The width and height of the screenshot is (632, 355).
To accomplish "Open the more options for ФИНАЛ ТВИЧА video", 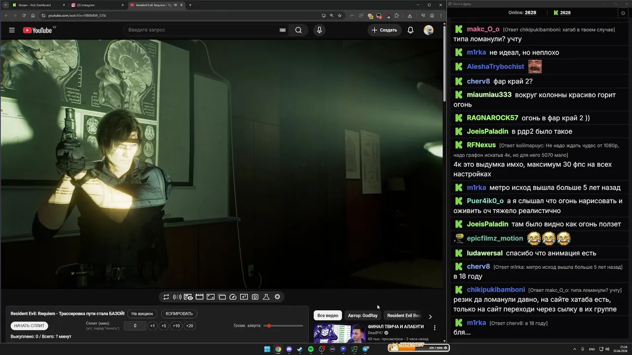I will [x=434, y=327].
